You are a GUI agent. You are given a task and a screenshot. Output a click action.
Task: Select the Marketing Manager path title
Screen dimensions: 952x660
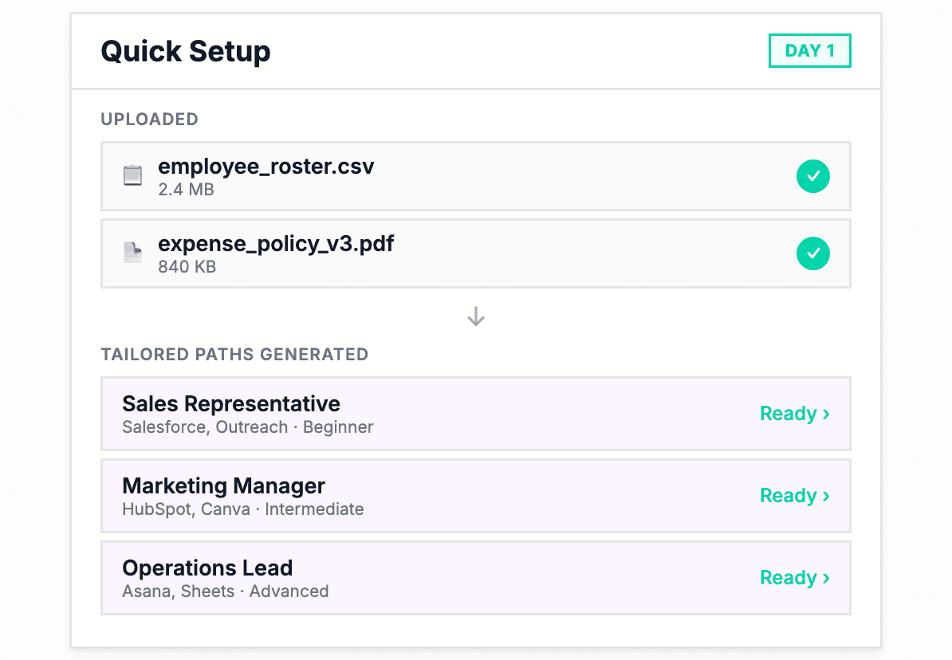[223, 486]
